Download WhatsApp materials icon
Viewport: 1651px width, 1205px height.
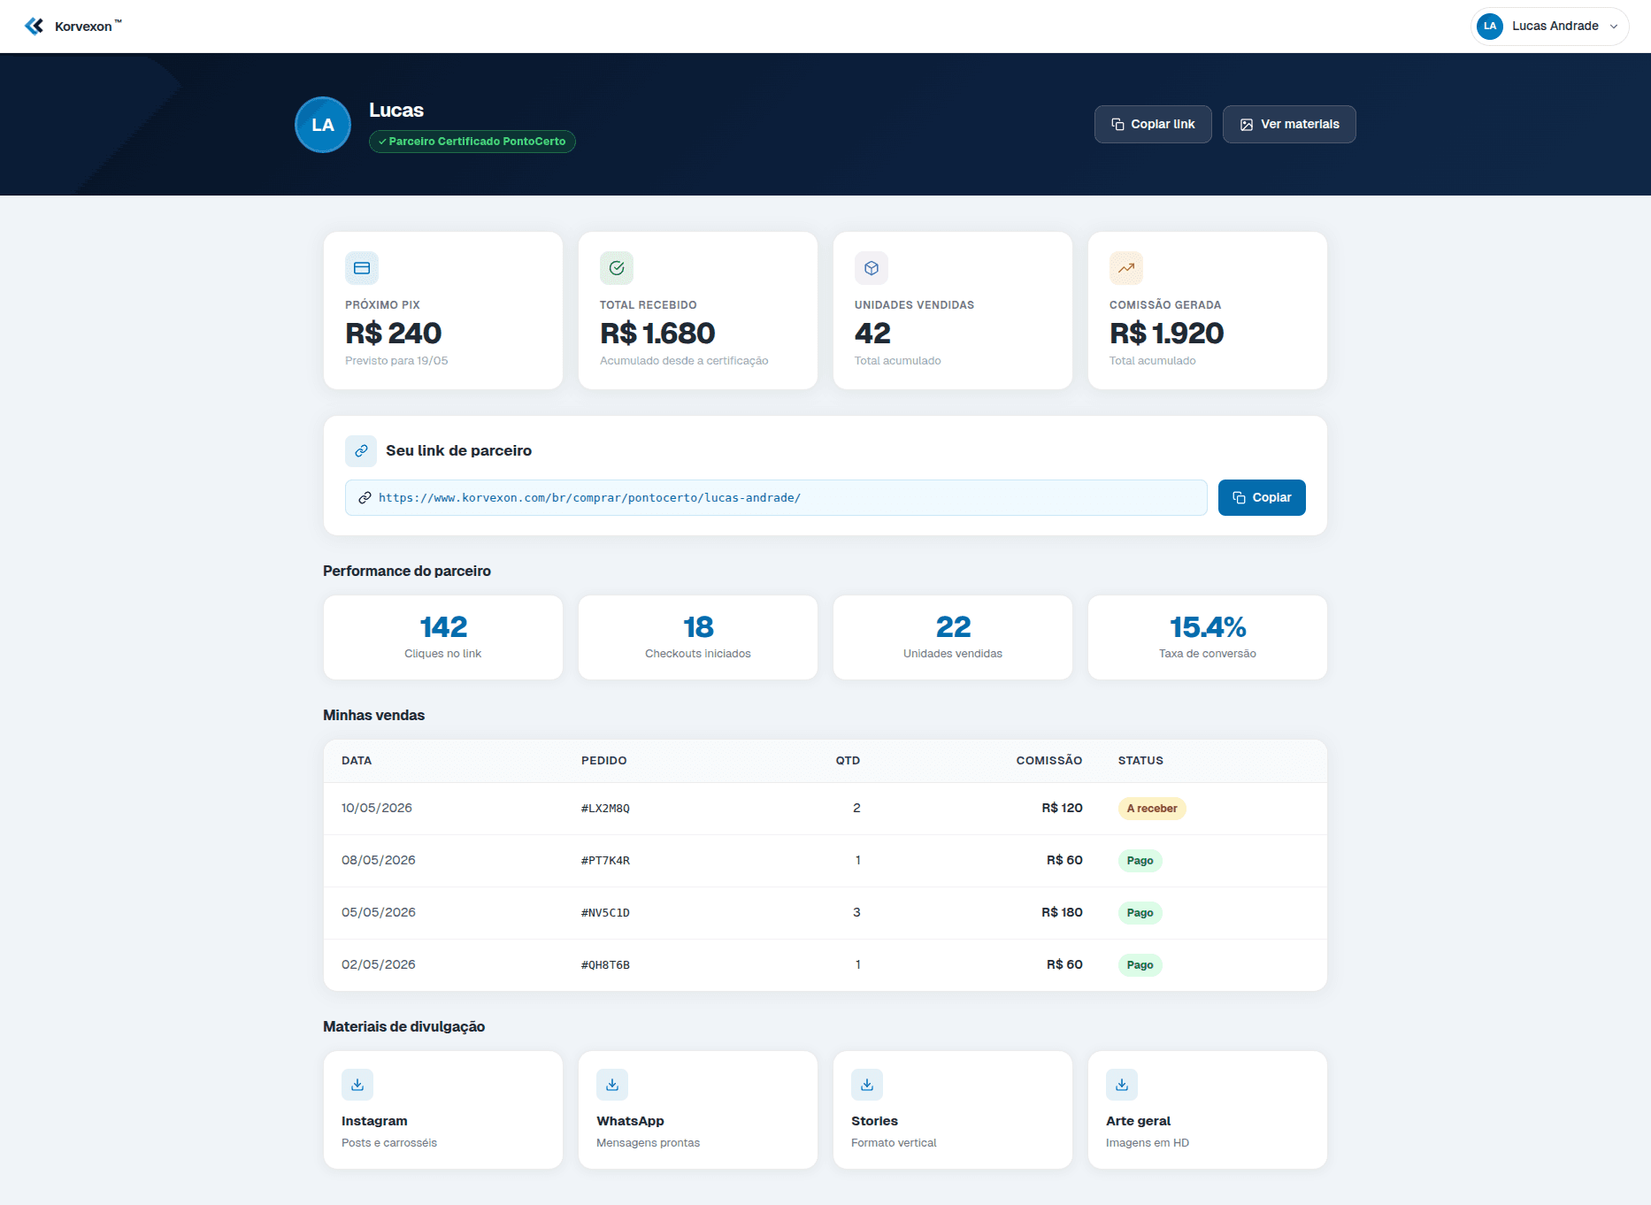click(612, 1085)
